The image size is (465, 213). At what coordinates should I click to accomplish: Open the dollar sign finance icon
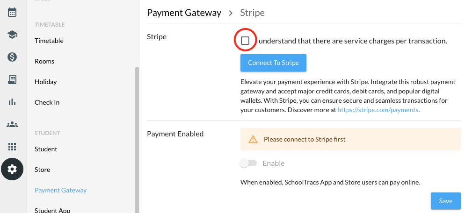[12, 57]
